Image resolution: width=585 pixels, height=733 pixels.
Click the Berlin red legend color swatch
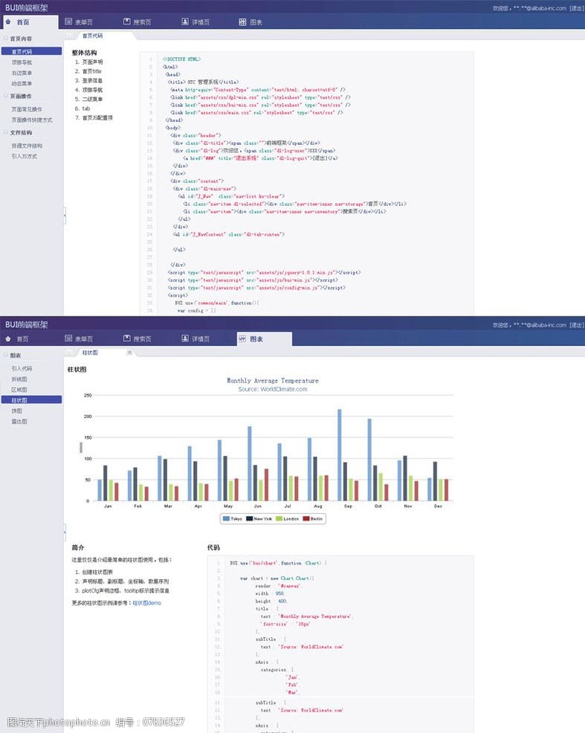click(x=307, y=518)
